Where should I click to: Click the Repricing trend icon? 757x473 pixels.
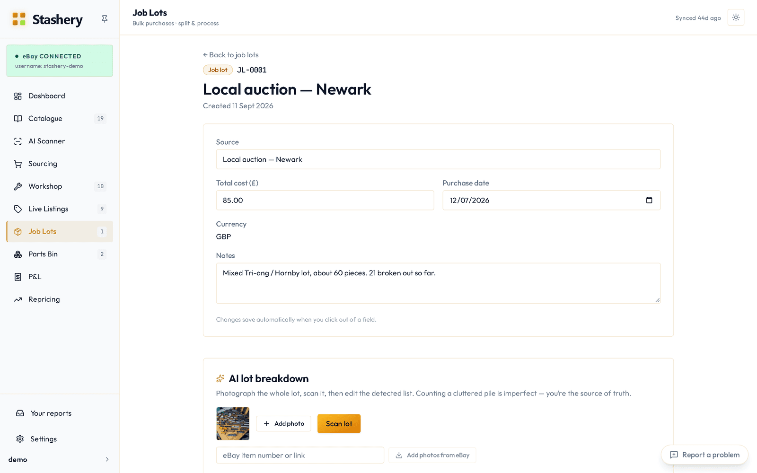pos(18,299)
